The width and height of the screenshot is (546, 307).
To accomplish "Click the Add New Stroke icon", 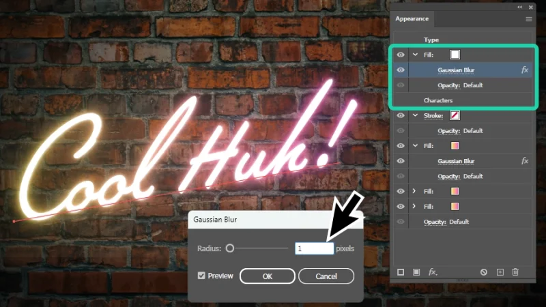I will pos(401,272).
